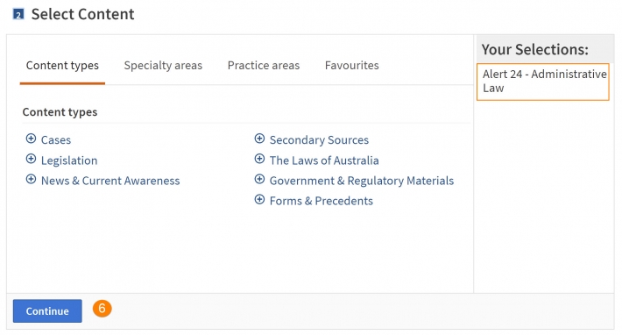
Task: Expand the Legislation plus icon
Action: point(31,159)
